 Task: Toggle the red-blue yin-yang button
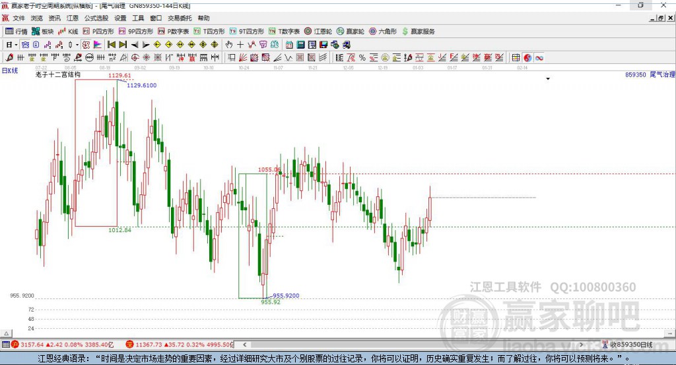(527, 58)
